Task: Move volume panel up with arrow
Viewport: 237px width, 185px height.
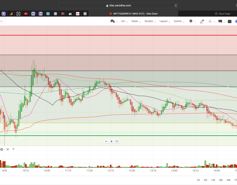Action: [14, 149]
